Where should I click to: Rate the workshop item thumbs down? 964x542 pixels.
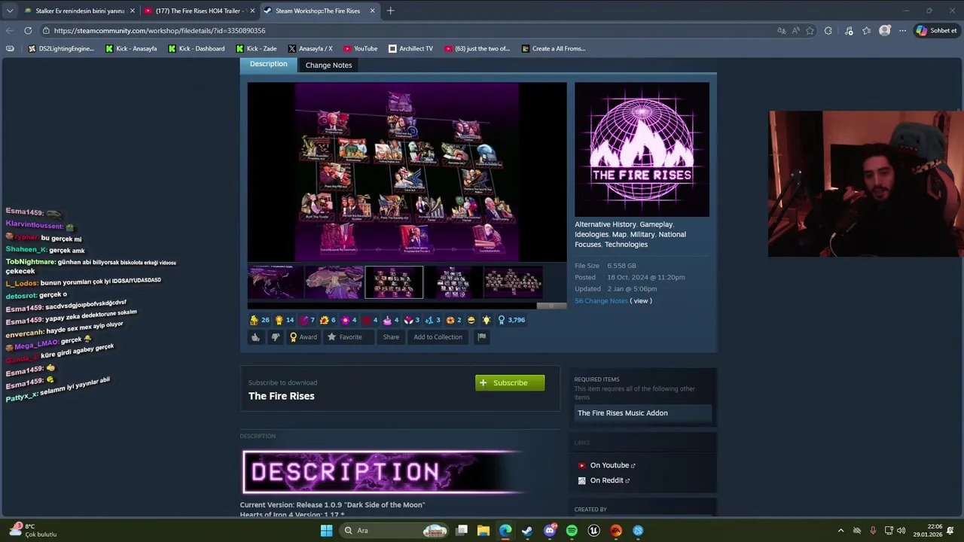tap(275, 337)
